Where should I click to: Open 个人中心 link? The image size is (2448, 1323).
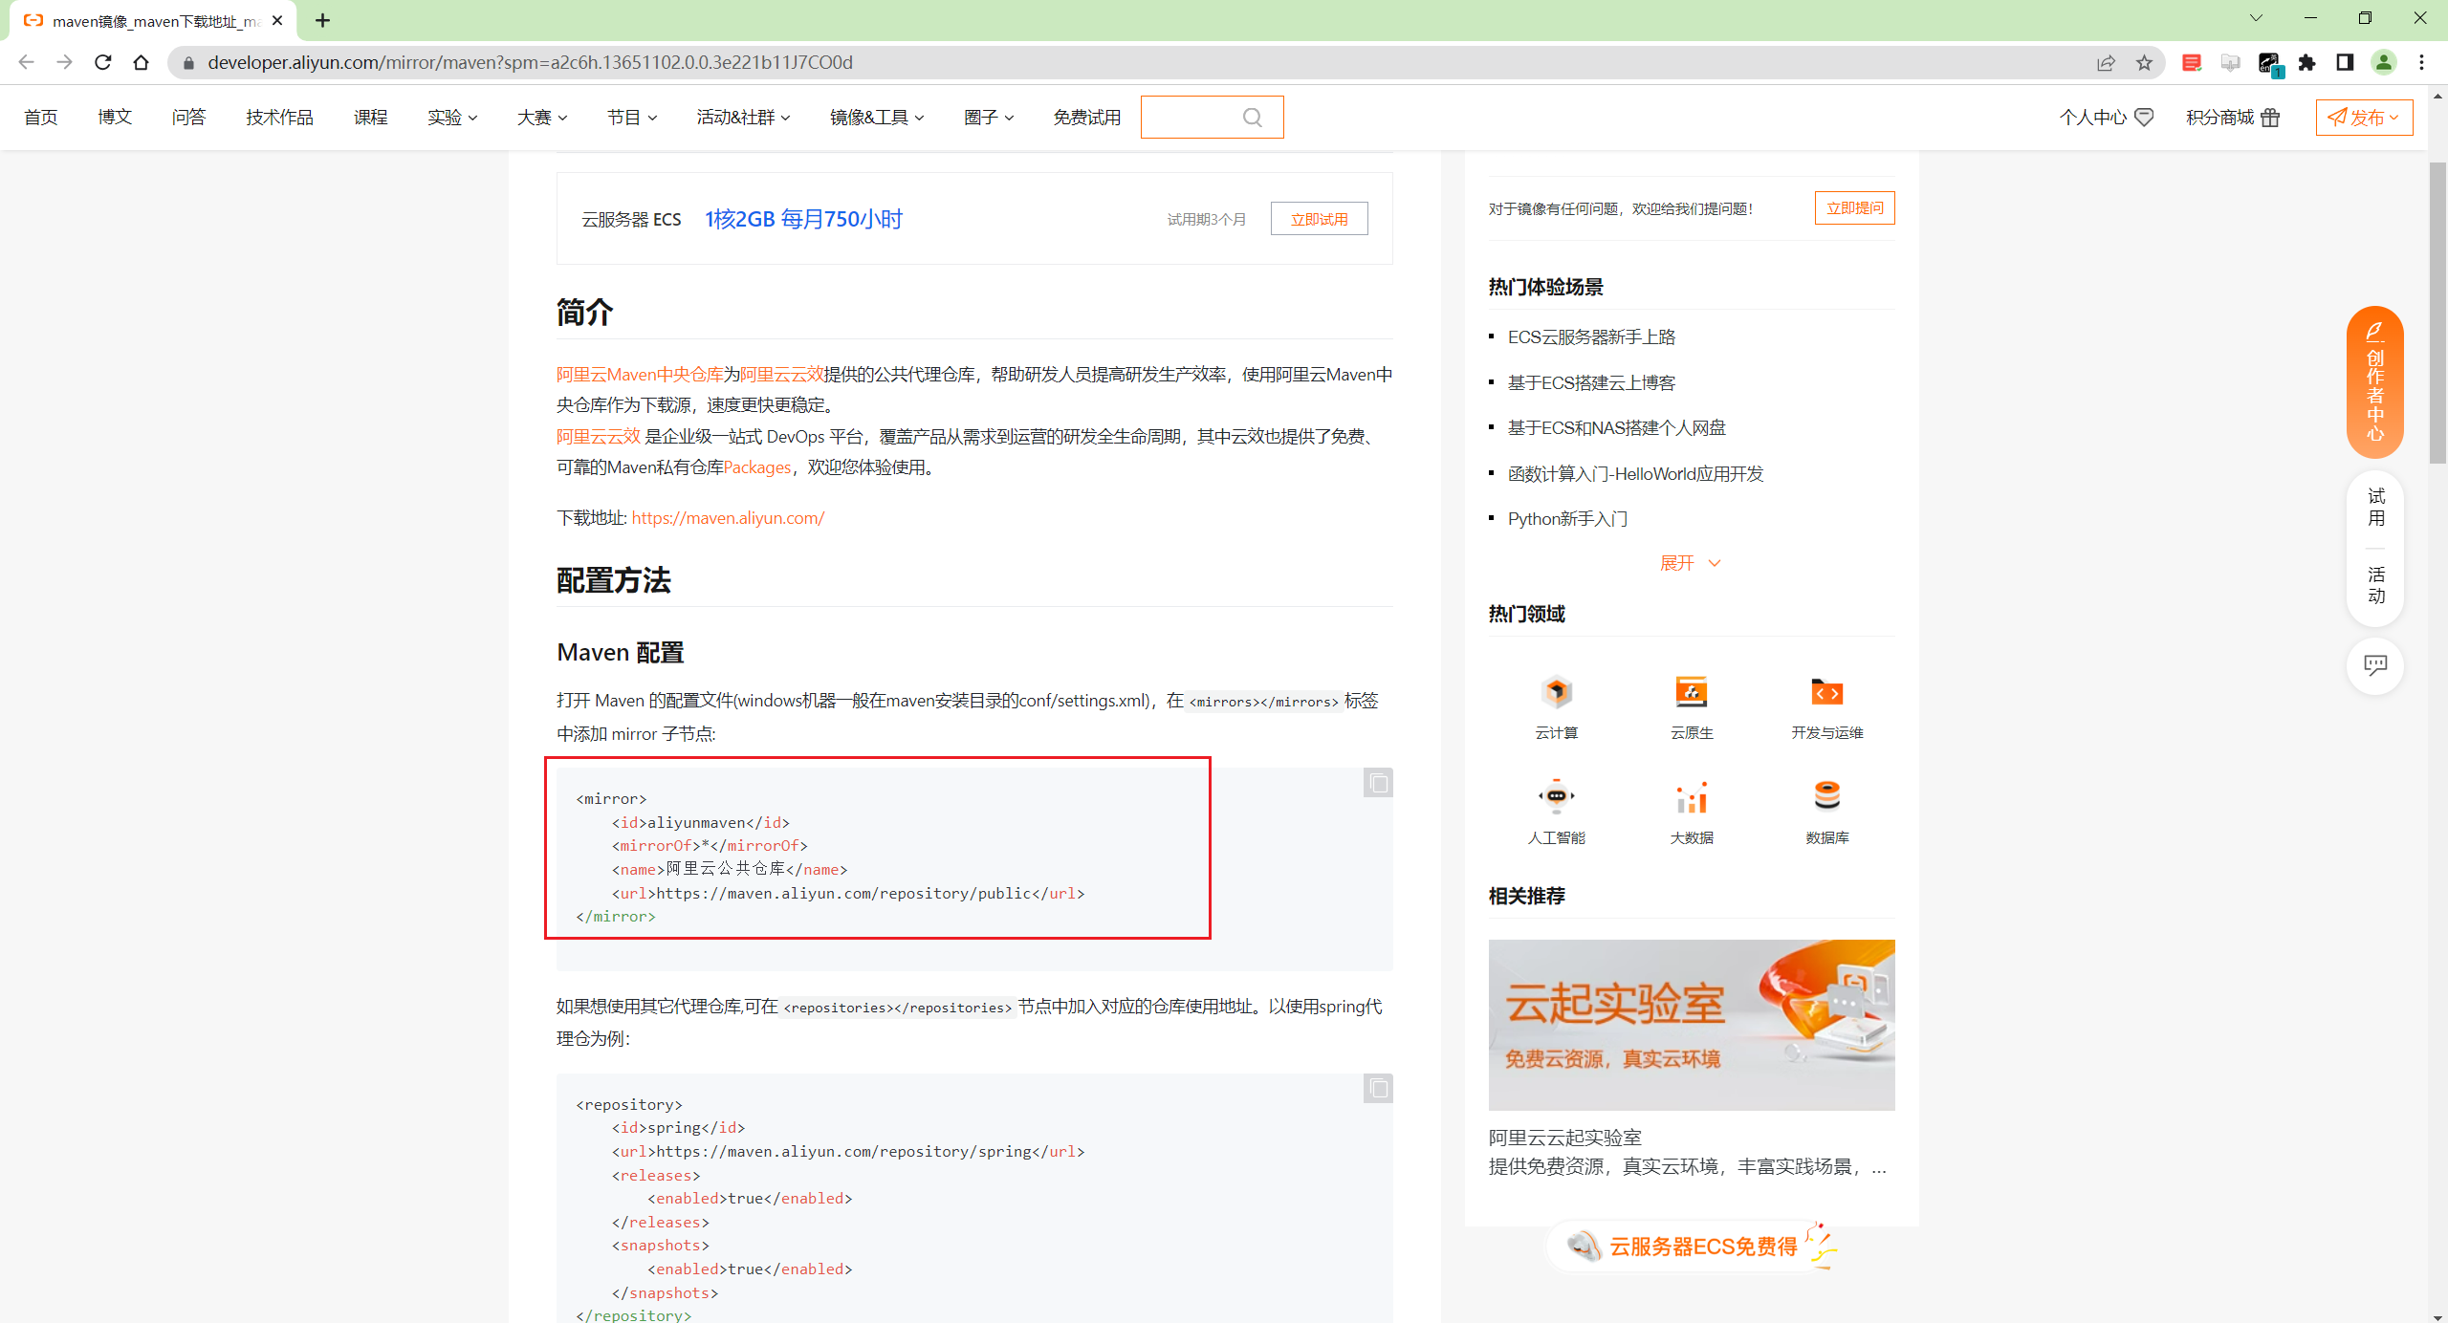click(2107, 117)
